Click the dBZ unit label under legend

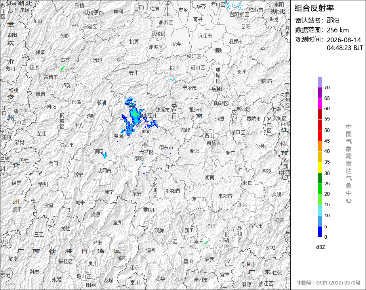(x=320, y=247)
